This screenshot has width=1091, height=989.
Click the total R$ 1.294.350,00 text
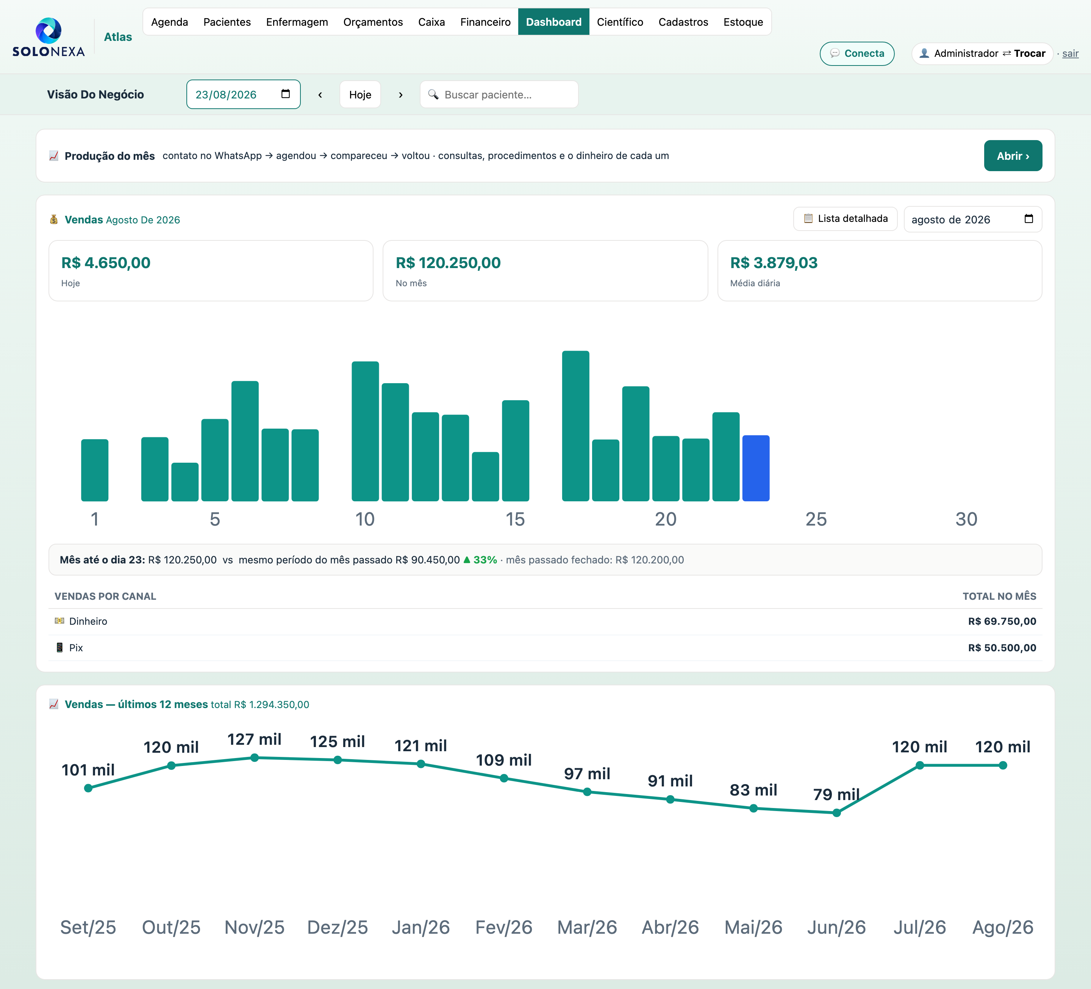click(x=260, y=704)
